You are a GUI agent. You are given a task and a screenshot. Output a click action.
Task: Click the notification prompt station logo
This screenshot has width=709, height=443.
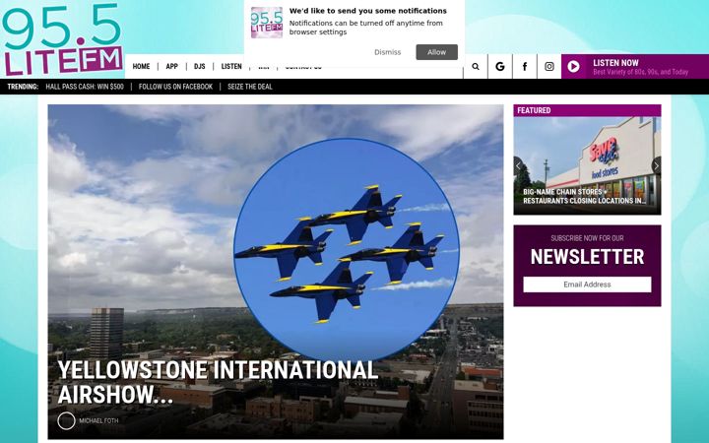[x=266, y=22]
